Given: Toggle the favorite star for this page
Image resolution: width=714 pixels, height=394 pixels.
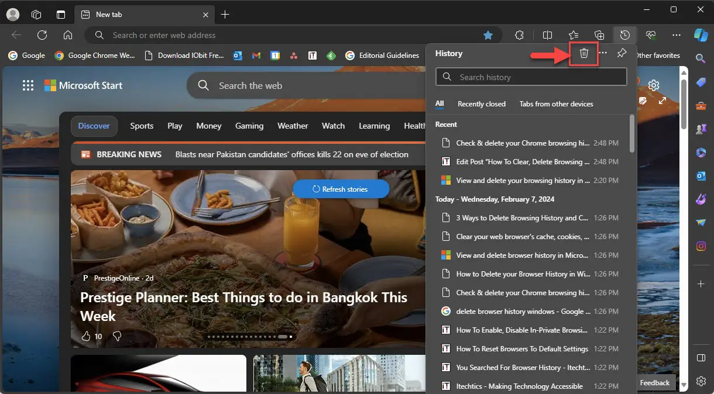Looking at the screenshot, I should point(489,35).
